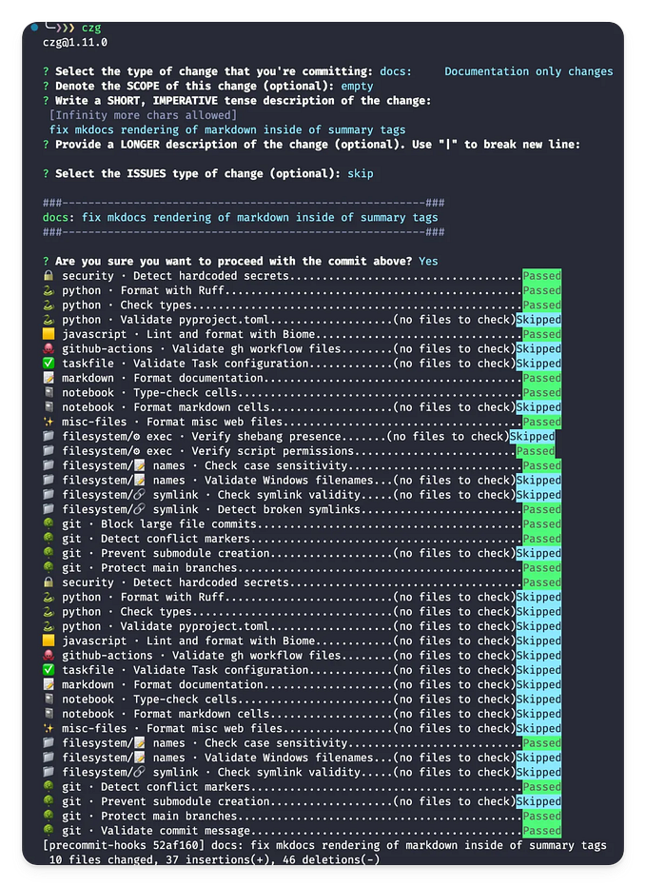
Task: Click the memo icon on the passed markdown Format documentation row
Action: 49,378
